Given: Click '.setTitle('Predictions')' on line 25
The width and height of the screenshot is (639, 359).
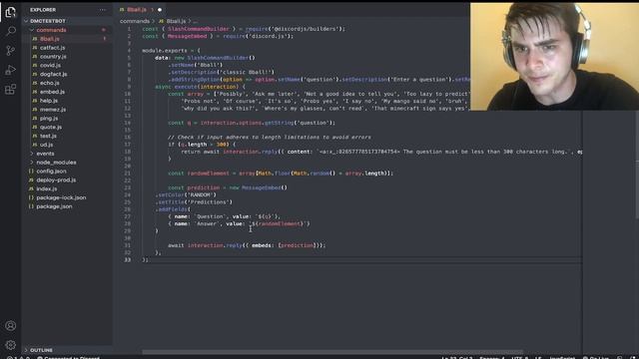Looking at the screenshot, I should [x=194, y=202].
